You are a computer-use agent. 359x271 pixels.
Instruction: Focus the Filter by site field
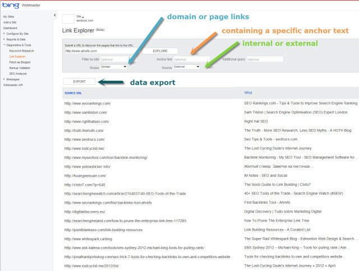click(x=118, y=59)
